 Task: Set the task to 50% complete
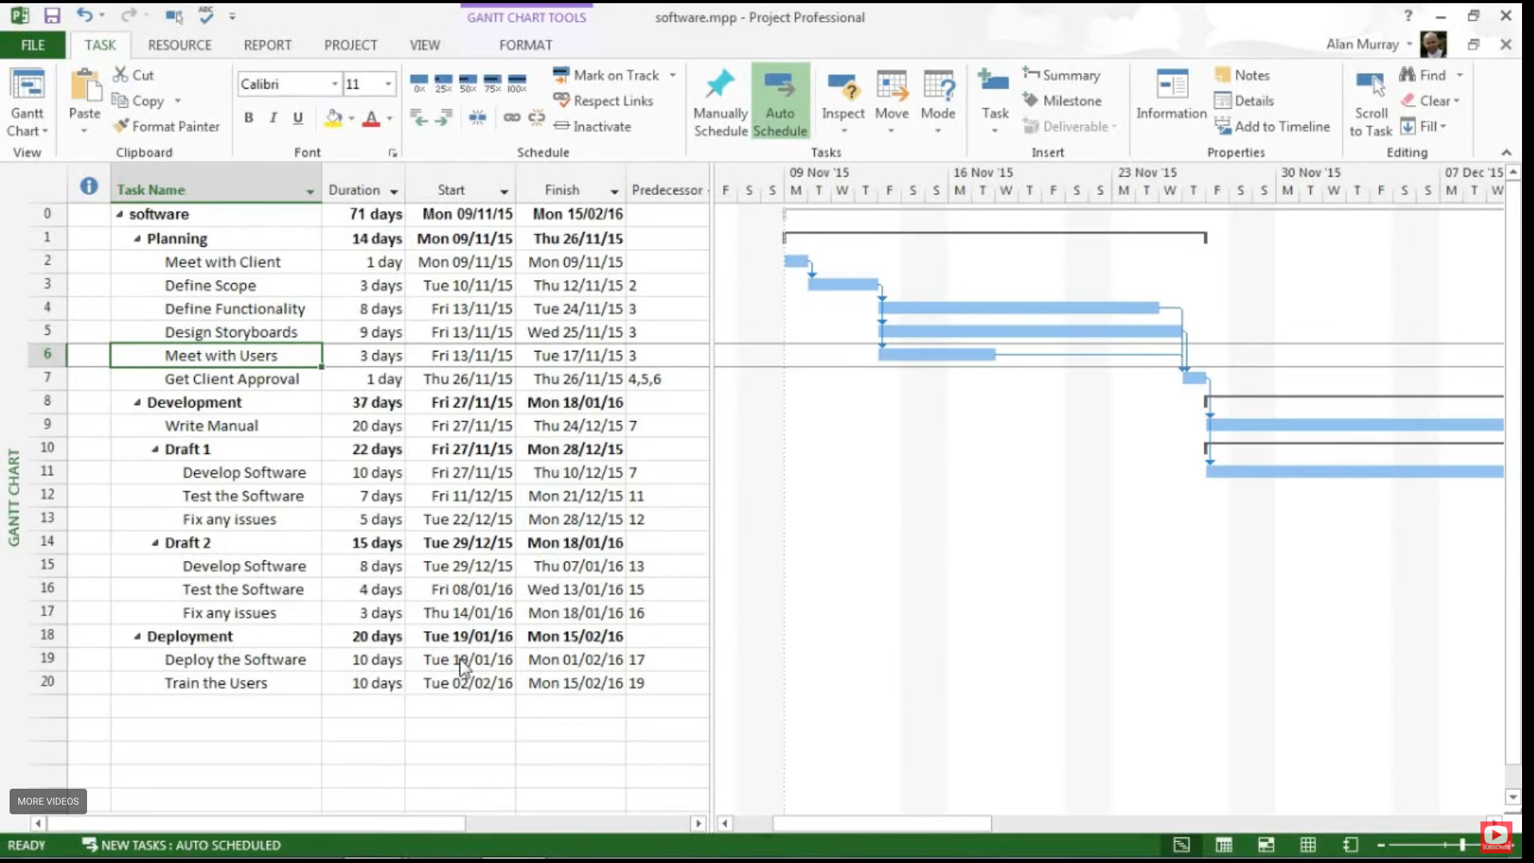[x=468, y=82]
